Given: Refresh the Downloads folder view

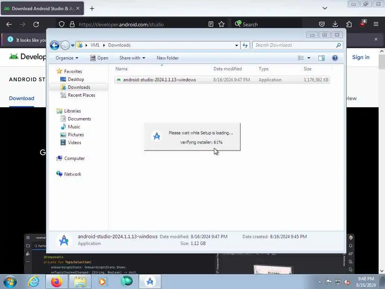Looking at the screenshot, I should [x=245, y=45].
